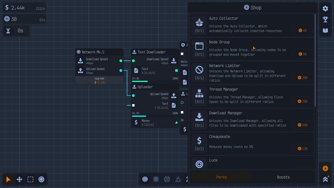Switch to the Perks tab
334x188 pixels.
[222, 177]
